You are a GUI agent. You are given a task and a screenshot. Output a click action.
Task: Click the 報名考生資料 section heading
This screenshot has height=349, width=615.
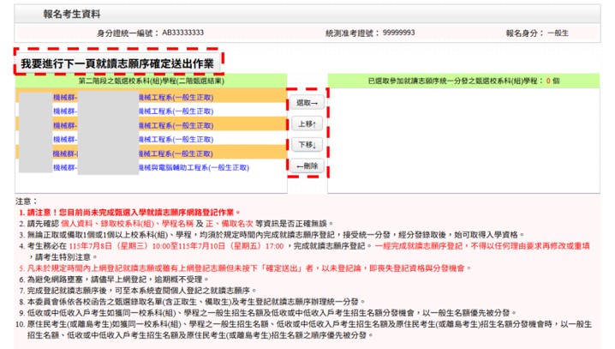pyautogui.click(x=72, y=14)
